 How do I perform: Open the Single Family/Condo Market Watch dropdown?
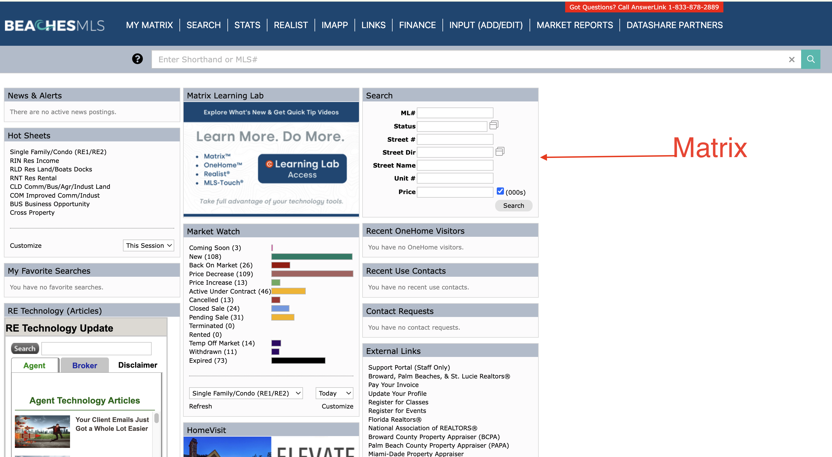[246, 393]
